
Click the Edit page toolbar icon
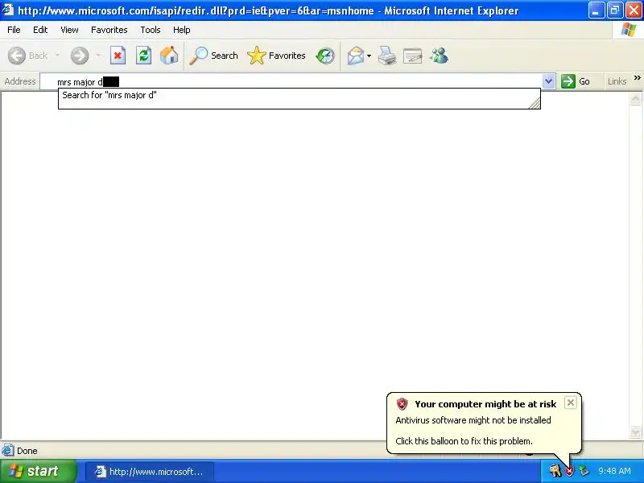(x=413, y=56)
